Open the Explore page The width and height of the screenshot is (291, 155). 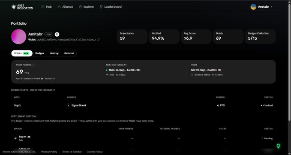tap(86, 7)
